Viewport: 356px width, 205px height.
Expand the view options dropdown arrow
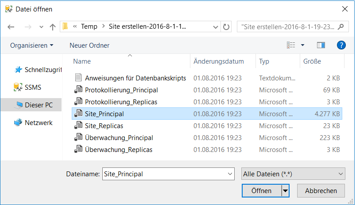(x=303, y=46)
